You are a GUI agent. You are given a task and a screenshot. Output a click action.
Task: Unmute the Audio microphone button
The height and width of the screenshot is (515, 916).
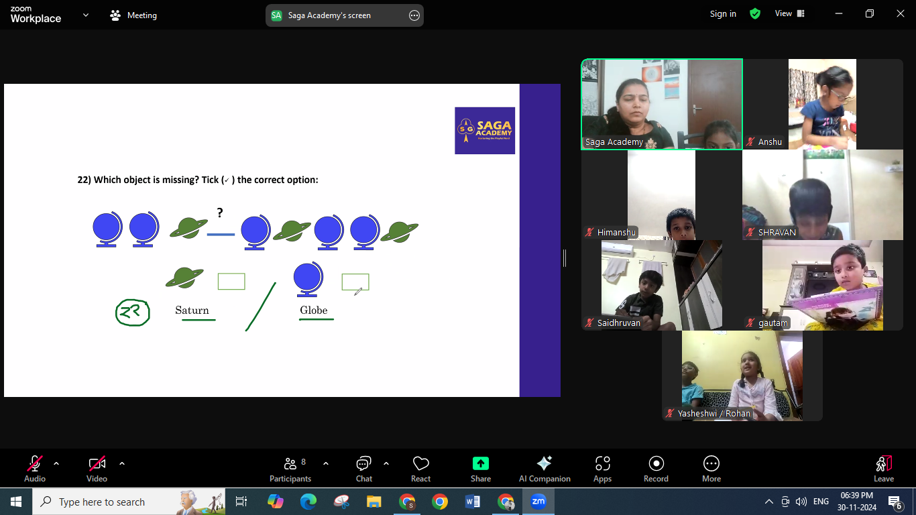pyautogui.click(x=35, y=469)
